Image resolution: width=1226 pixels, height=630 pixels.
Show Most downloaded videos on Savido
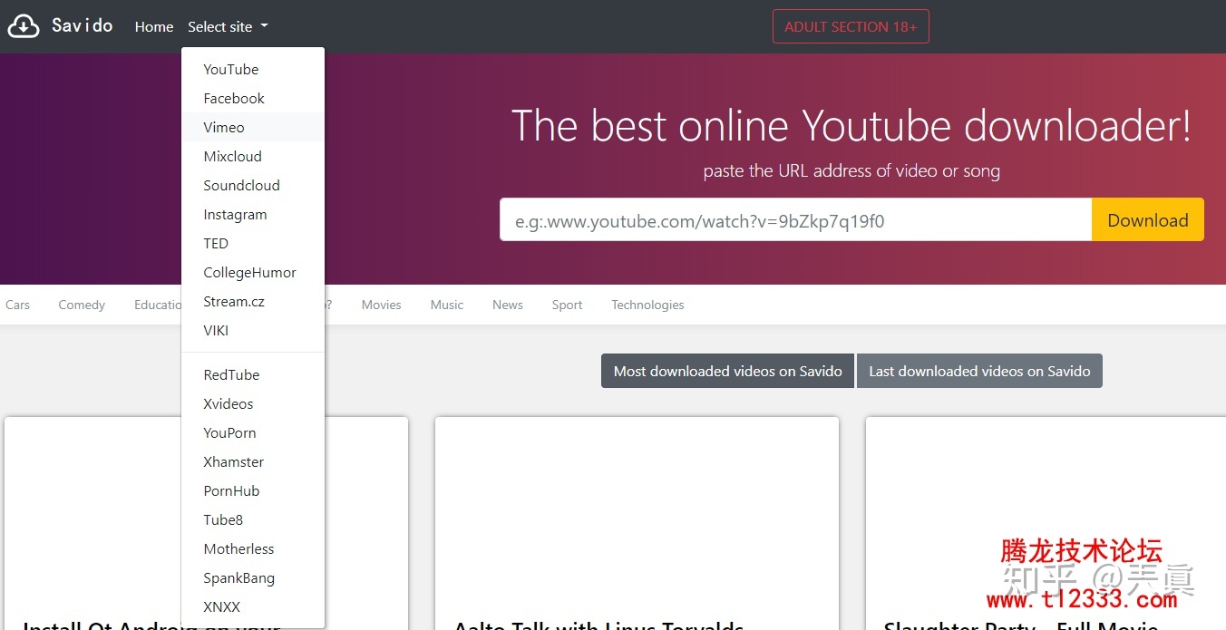[x=727, y=372]
